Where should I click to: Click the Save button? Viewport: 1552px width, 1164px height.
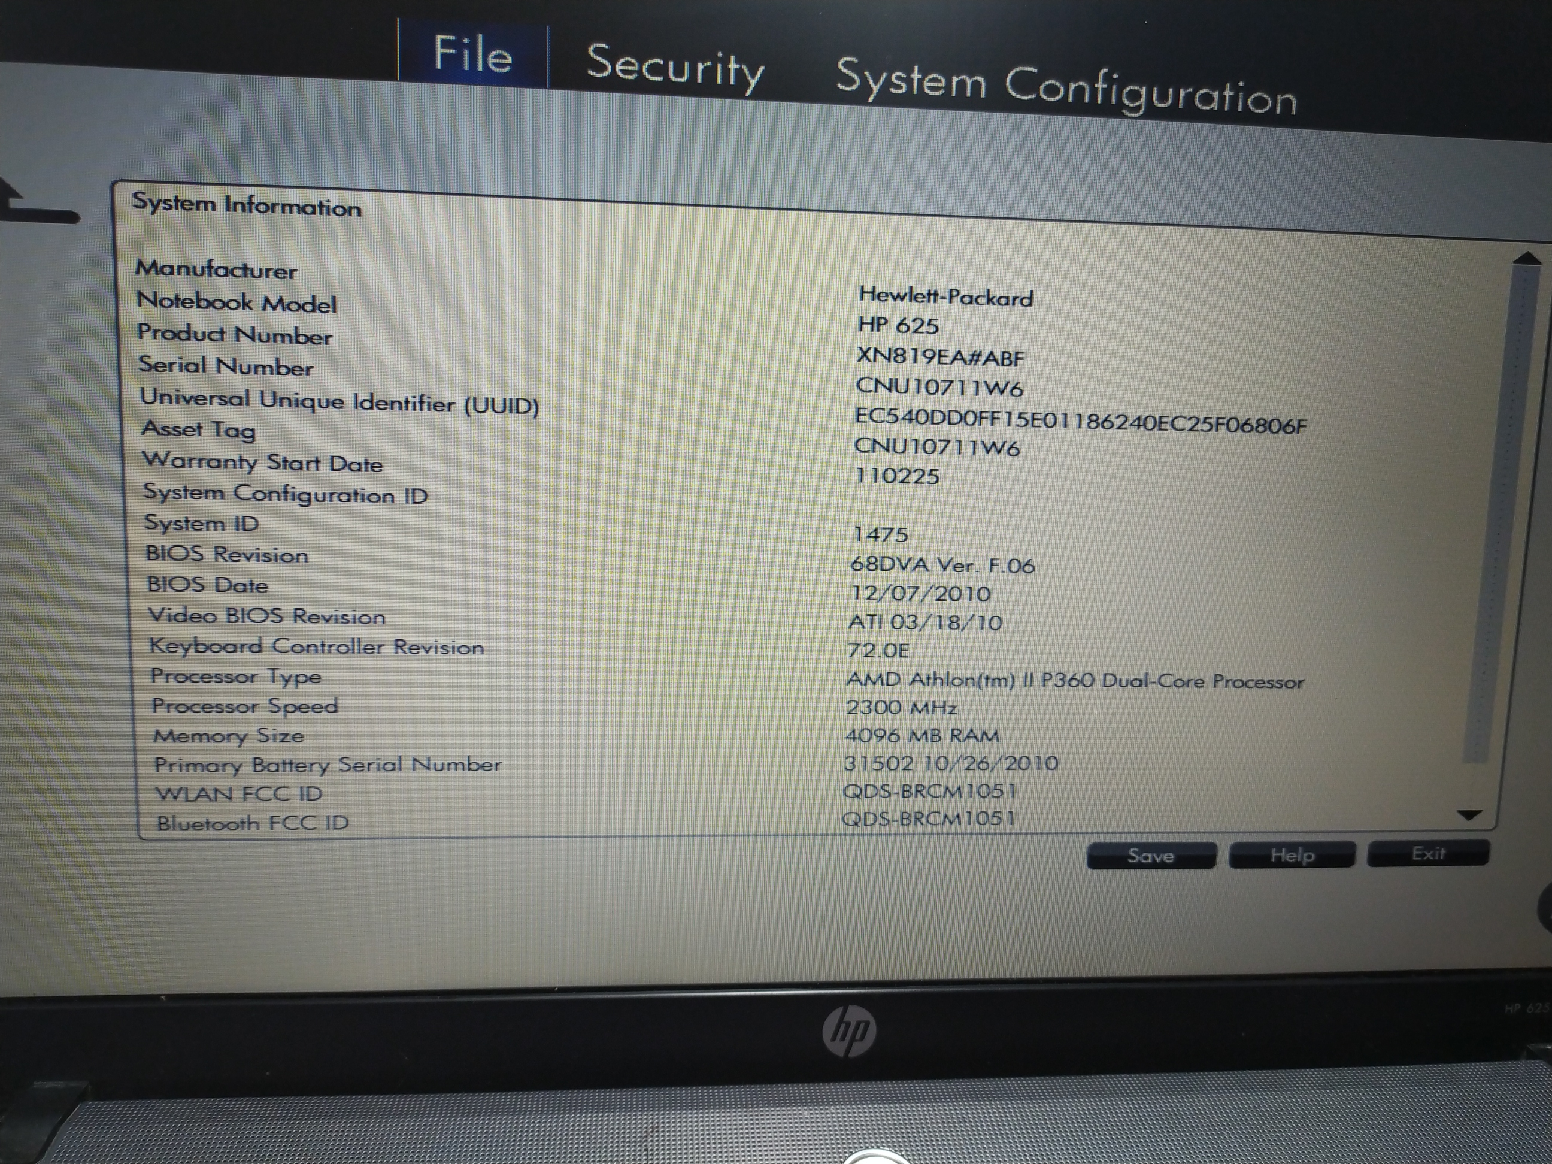point(1151,856)
